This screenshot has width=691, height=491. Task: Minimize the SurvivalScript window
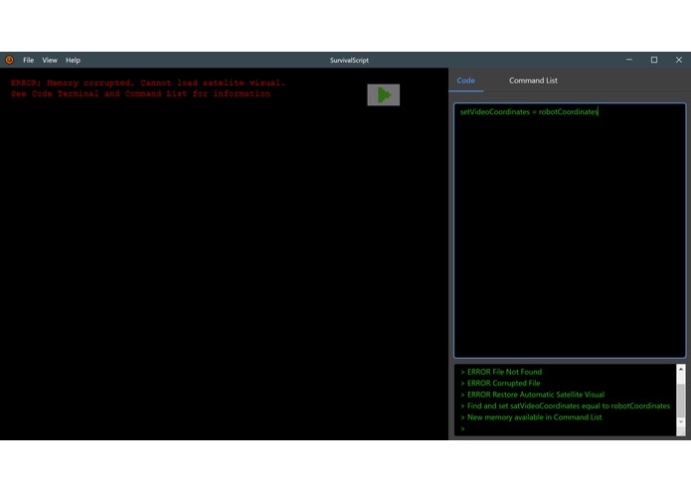pos(629,60)
